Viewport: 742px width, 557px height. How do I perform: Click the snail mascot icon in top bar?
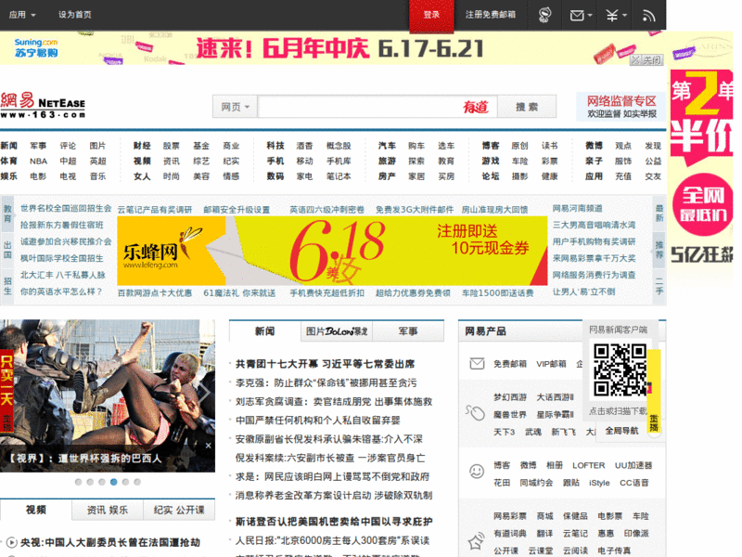545,16
